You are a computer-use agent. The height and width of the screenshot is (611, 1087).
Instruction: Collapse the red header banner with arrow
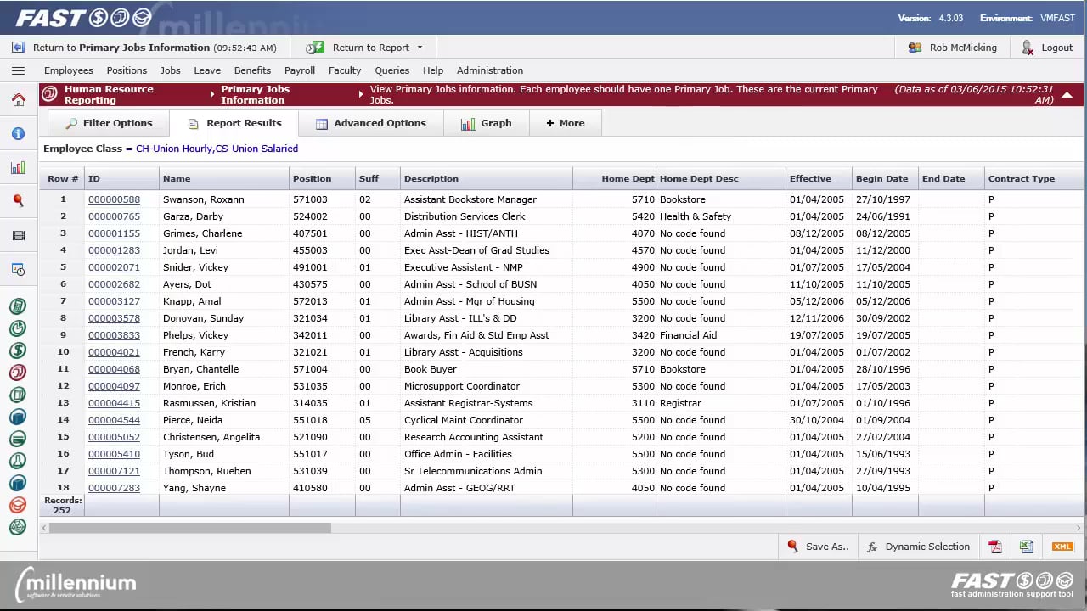pos(1067,95)
